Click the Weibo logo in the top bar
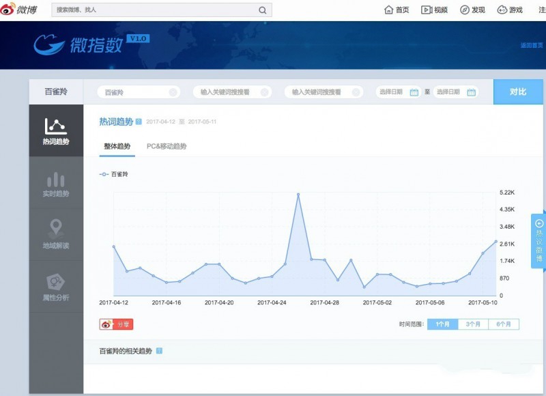This screenshot has width=546, height=396. click(x=18, y=9)
